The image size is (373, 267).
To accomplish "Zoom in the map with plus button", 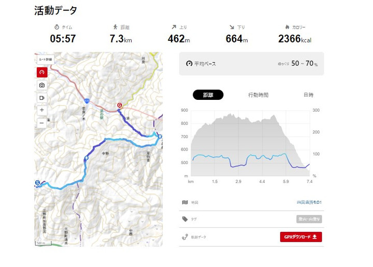I will coord(42,110).
